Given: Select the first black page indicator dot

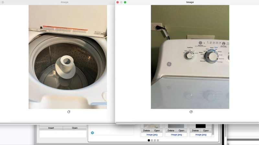Looking at the screenshot, I should [149, 140].
